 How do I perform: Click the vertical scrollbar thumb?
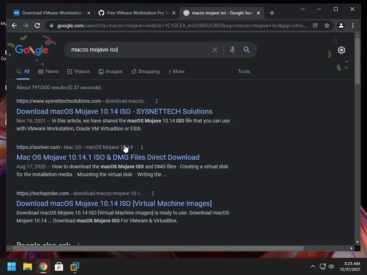pos(357,61)
